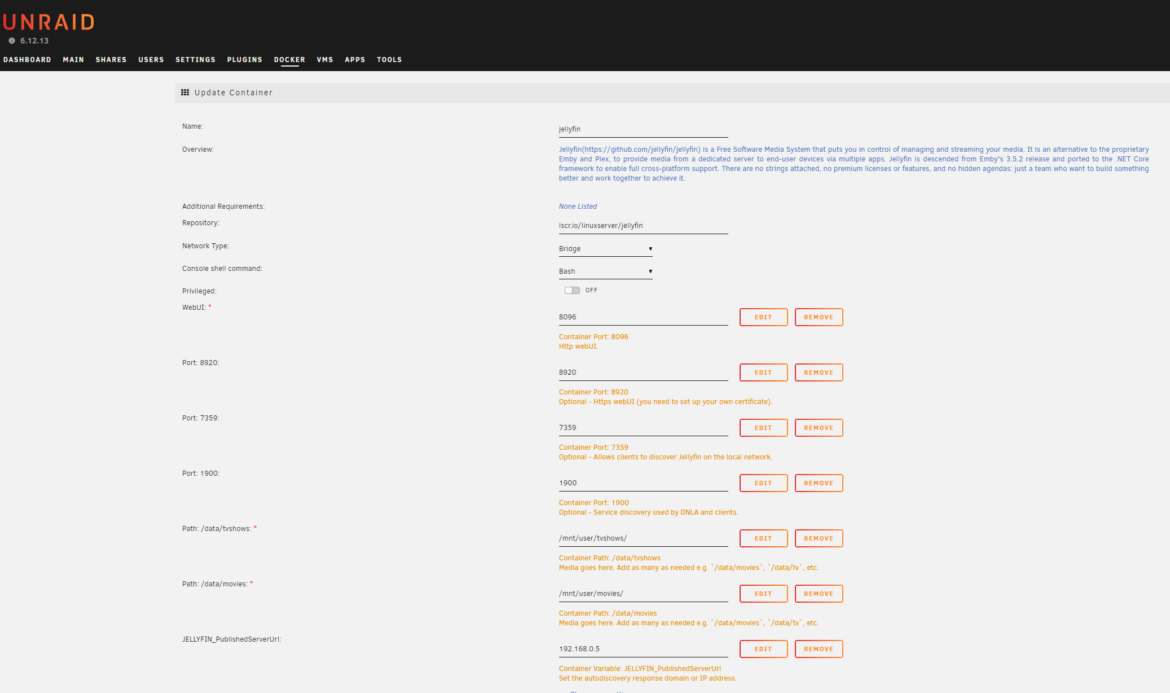Edit the WebUI port 8096 entry
The image size is (1170, 693).
tap(763, 317)
